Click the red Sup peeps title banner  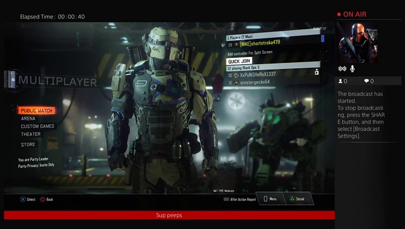[169, 215]
